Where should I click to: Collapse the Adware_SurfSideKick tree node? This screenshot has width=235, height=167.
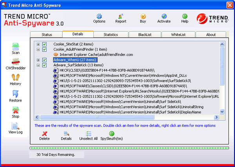coord(38,65)
